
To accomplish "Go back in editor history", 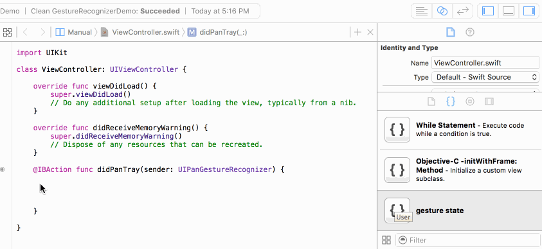I will (x=25, y=33).
